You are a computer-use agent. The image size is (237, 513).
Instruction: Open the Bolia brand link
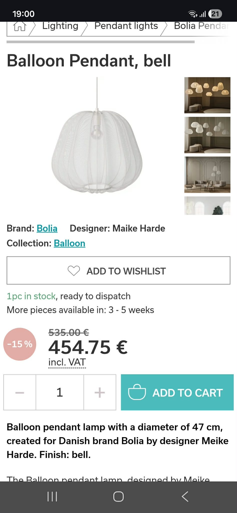[x=47, y=228]
